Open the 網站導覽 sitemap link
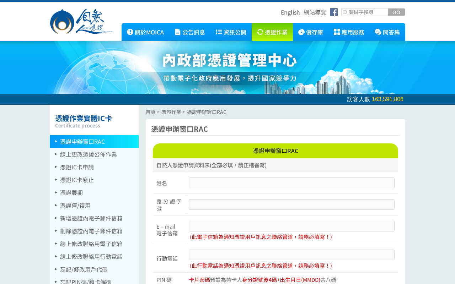Image resolution: width=455 pixels, height=284 pixels. (315, 12)
